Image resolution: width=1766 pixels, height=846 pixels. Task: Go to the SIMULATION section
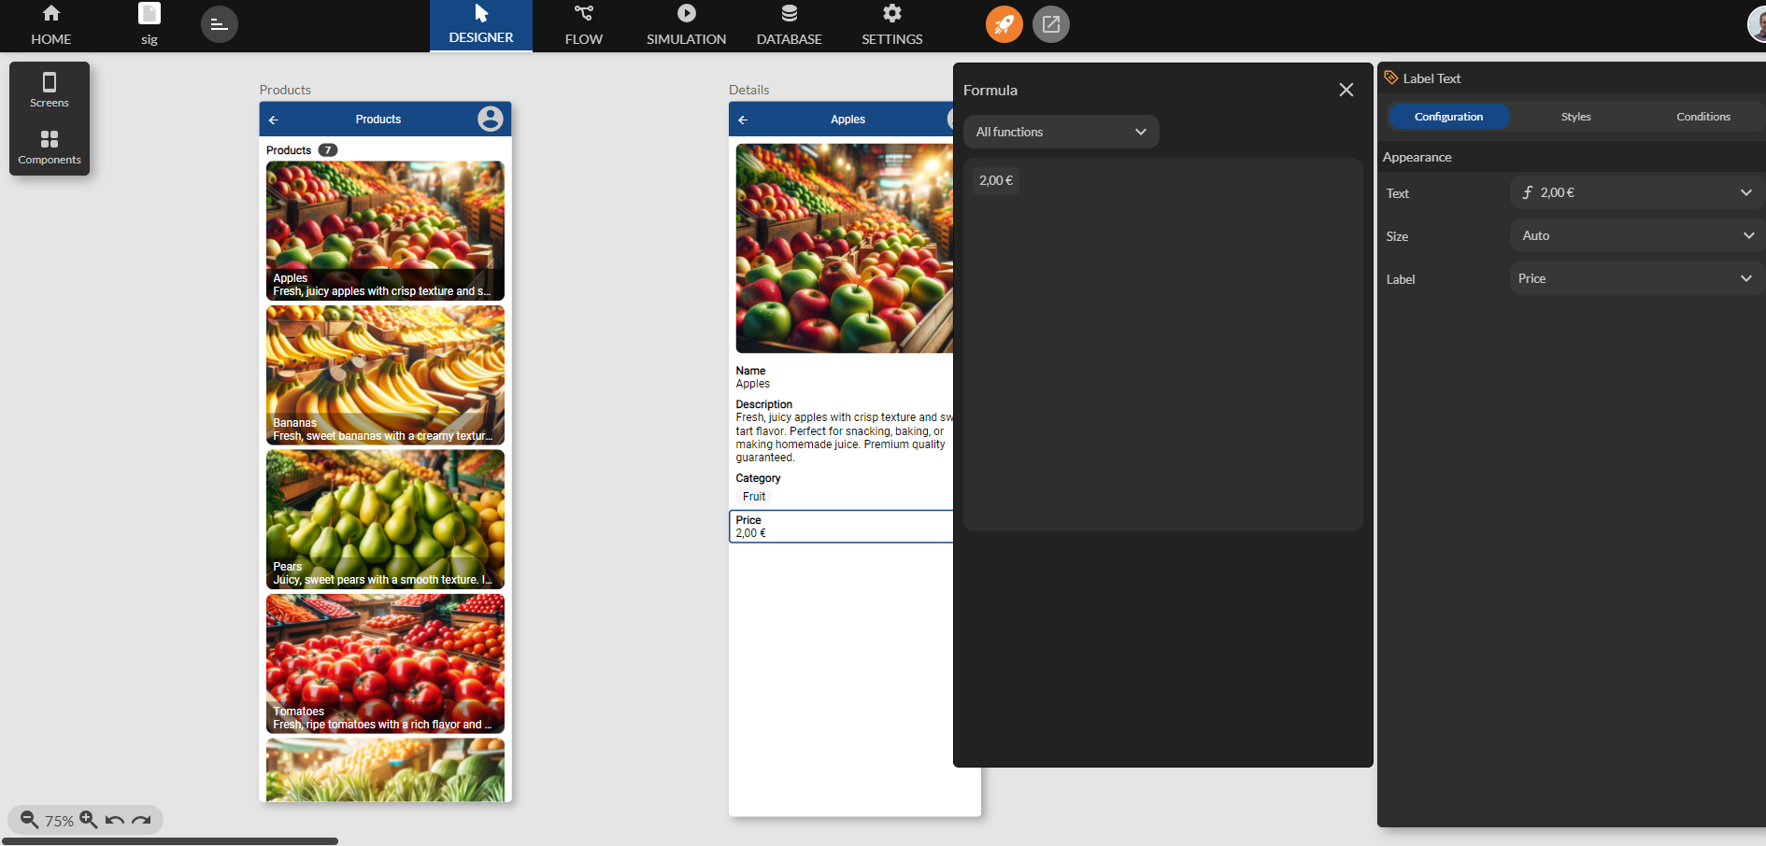click(686, 25)
